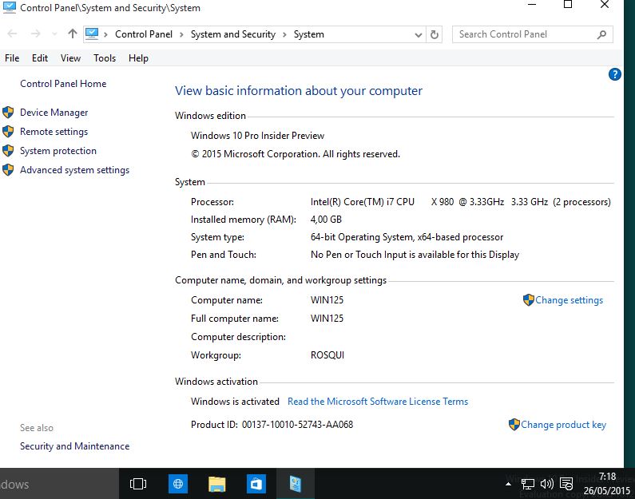Viewport: 635px width, 499px height.
Task: Click the volume speaker tray icon
Action: point(547,484)
